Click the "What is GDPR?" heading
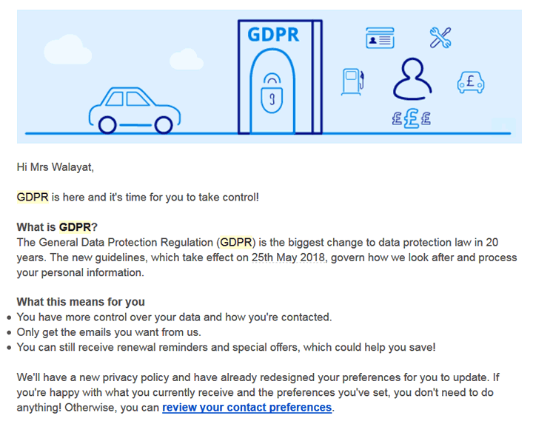The height and width of the screenshot is (424, 533). (57, 227)
